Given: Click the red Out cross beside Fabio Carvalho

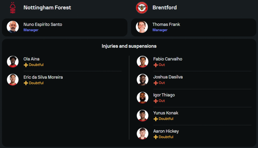Looking at the screenshot, I should [156, 65].
